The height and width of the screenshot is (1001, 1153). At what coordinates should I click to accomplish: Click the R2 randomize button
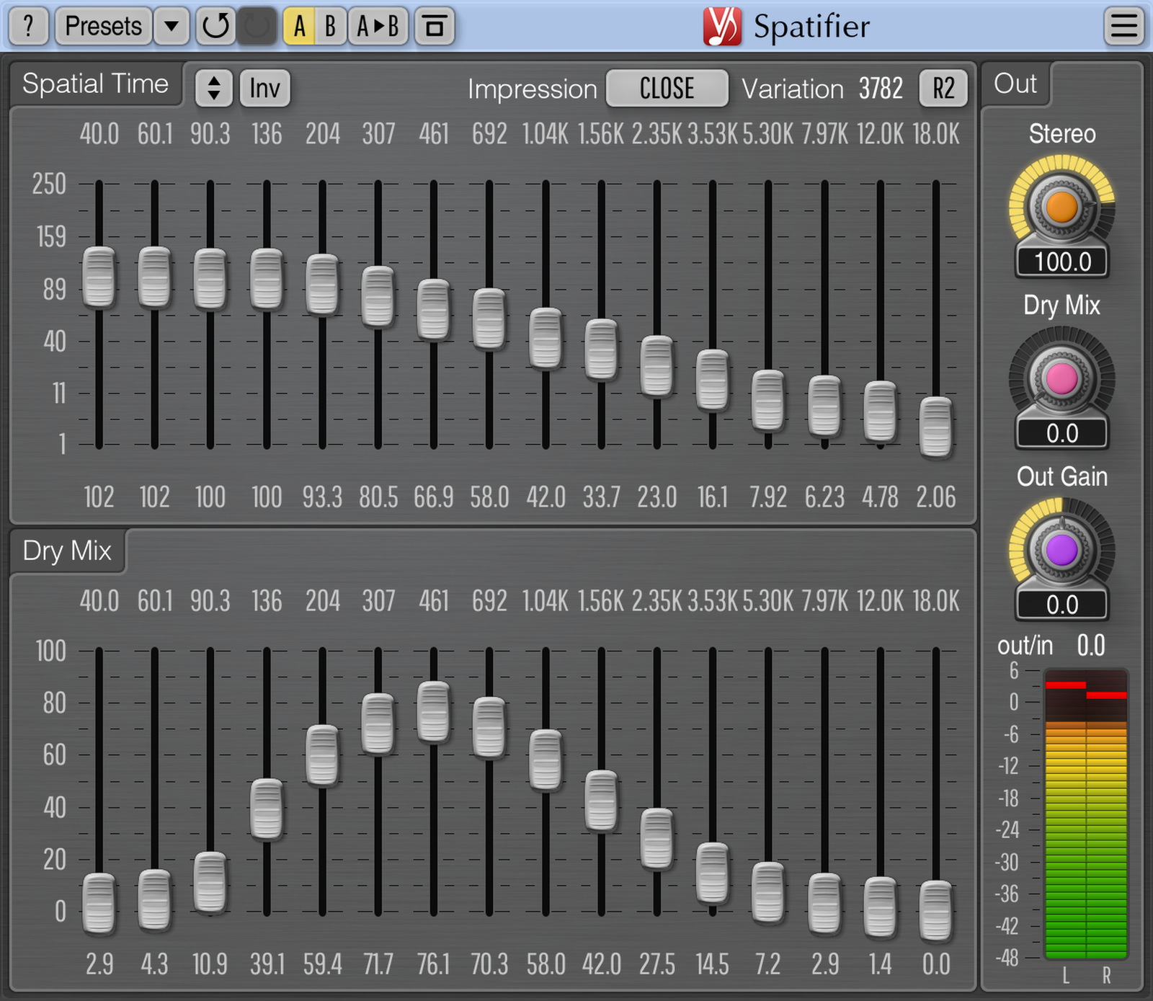943,89
